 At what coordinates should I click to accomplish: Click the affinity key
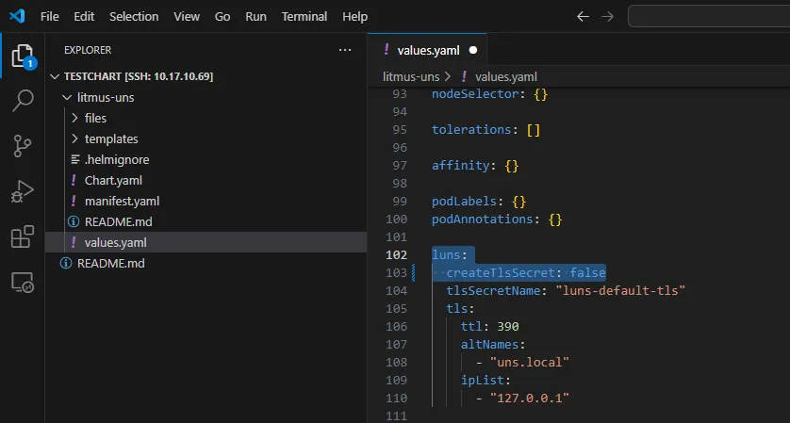tap(460, 165)
